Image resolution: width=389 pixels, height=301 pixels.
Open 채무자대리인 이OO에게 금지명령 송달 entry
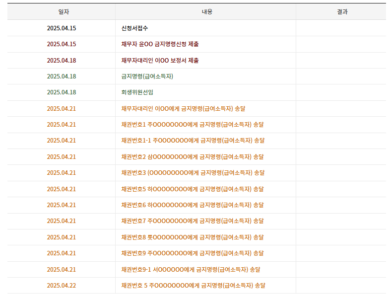[x=183, y=108]
